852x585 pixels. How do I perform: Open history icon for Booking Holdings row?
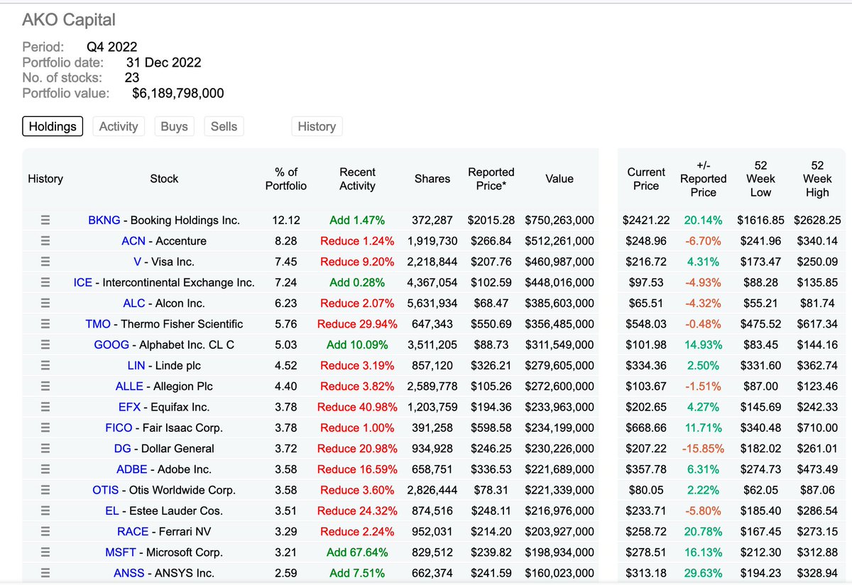tap(45, 221)
